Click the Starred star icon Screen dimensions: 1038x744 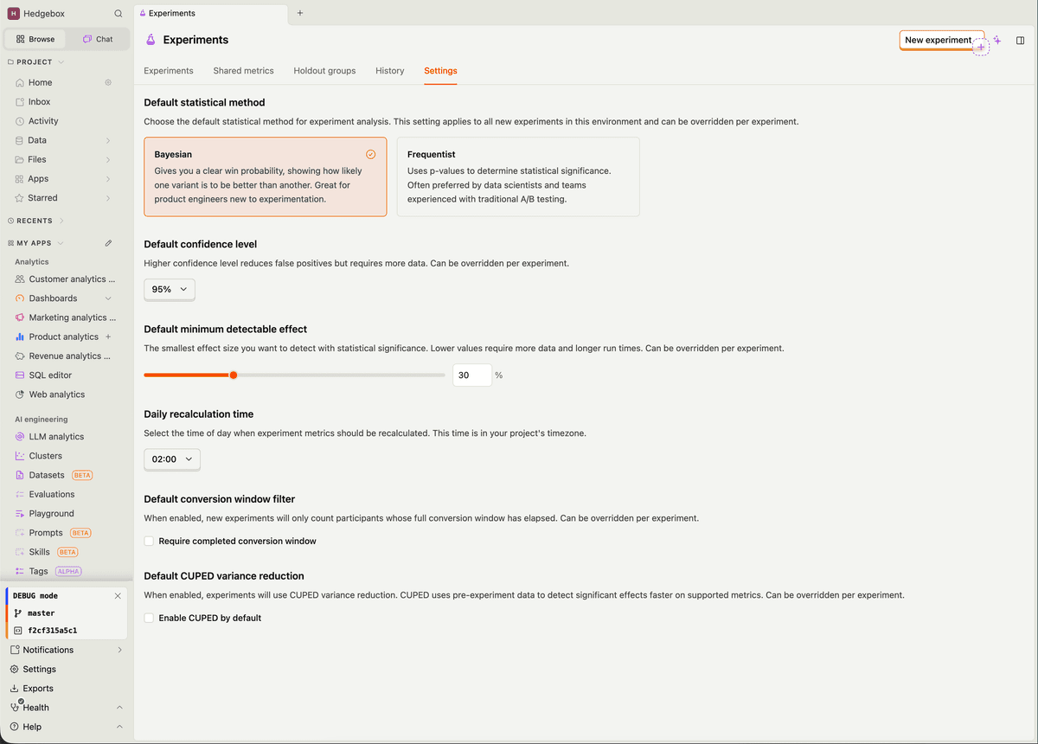[20, 198]
